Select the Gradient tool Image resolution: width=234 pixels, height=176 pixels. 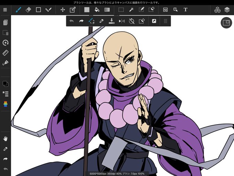pyautogui.click(x=107, y=10)
